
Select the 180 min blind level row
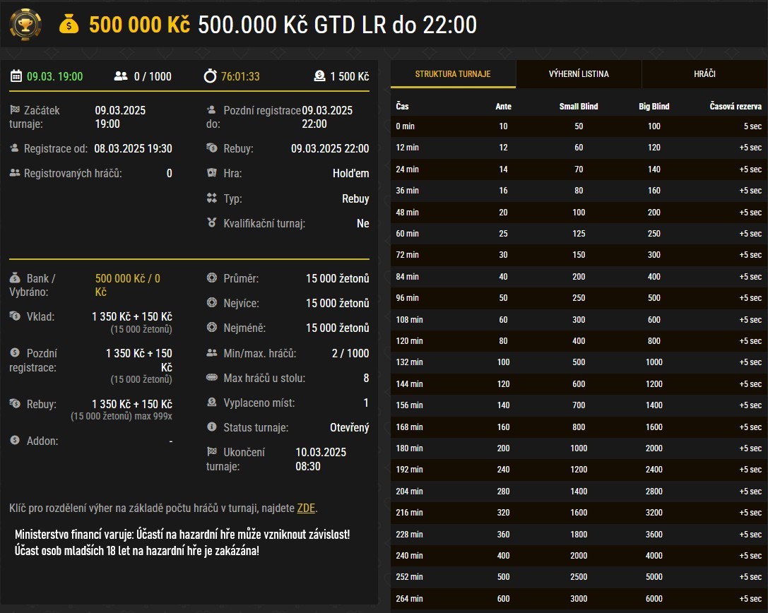(x=579, y=448)
